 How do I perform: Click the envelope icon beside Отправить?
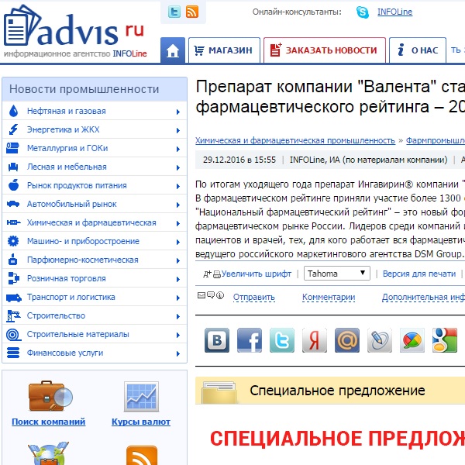201,295
